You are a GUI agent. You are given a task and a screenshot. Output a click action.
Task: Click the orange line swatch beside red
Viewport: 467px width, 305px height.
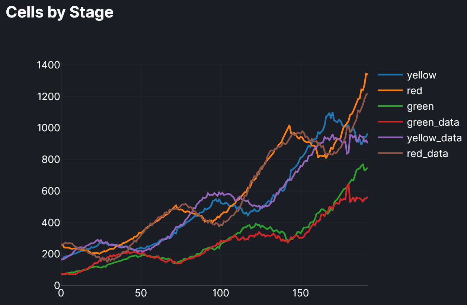[390, 91]
